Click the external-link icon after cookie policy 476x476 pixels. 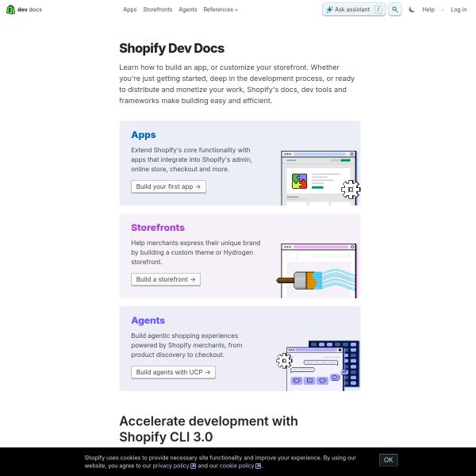click(x=258, y=466)
